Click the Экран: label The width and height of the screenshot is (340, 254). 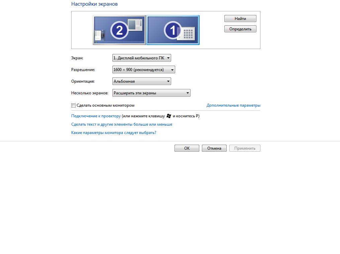point(77,58)
